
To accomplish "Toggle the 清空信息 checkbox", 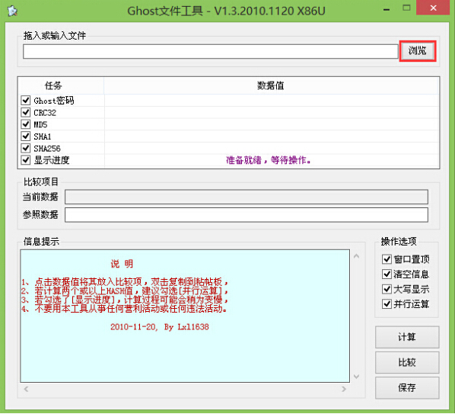I will 387,274.
